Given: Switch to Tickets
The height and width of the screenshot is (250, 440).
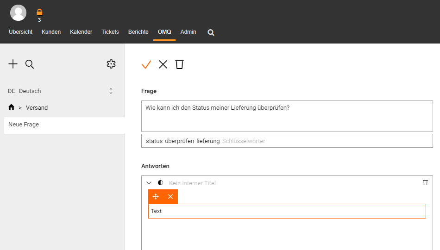Looking at the screenshot, I should click(x=110, y=32).
